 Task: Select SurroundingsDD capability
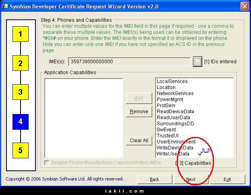(175, 124)
